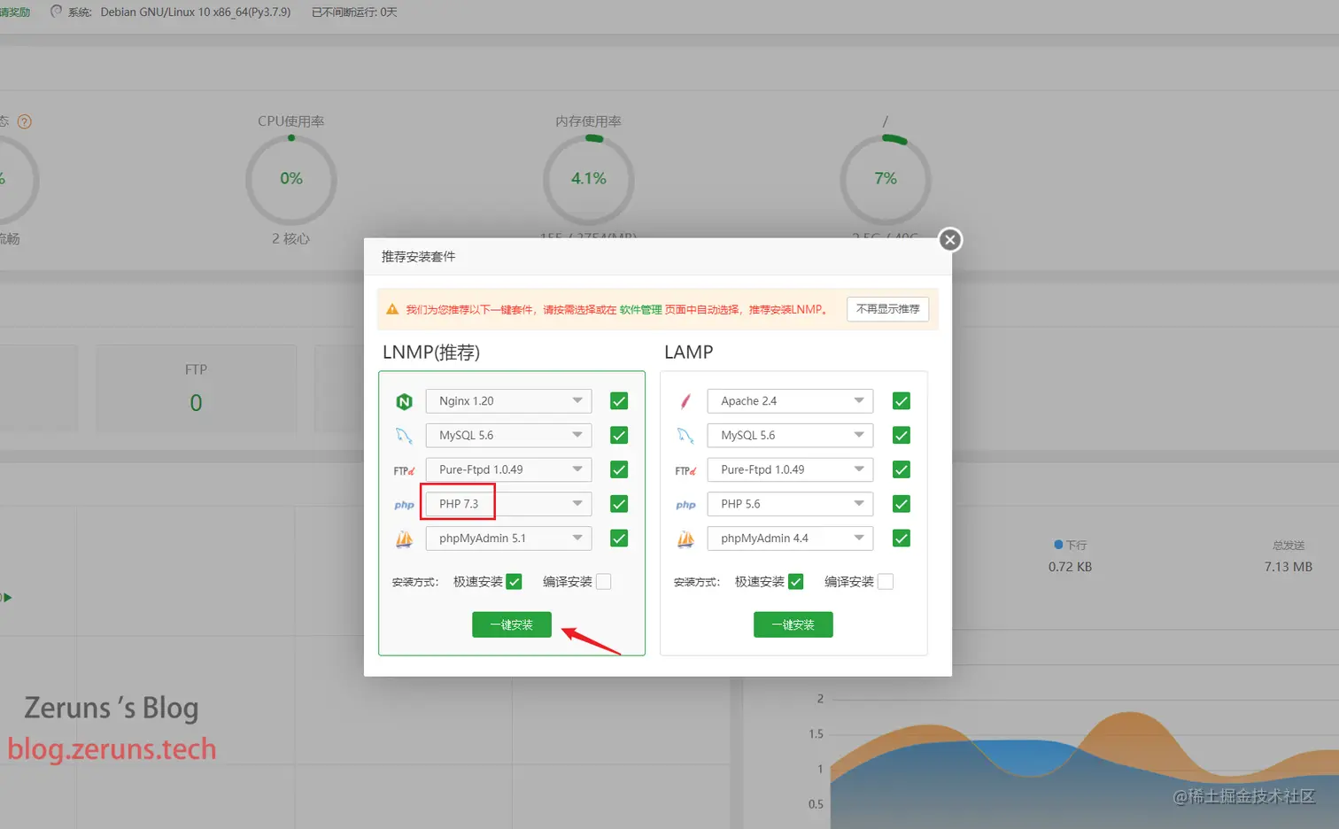Open the Nginx 1.20 version dropdown
Viewport: 1339px width, 829px height.
click(x=508, y=401)
